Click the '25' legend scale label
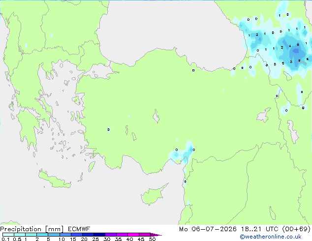Viewport: 312px width, 241px height. (95, 239)
